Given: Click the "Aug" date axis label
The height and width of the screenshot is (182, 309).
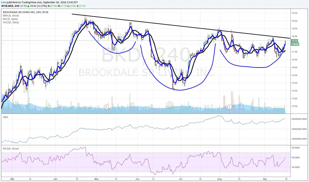Looking at the screenshot, I should click(220, 179).
